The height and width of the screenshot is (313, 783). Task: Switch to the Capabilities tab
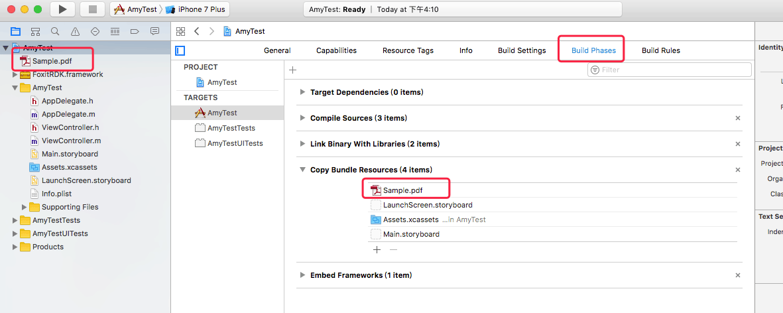point(337,50)
